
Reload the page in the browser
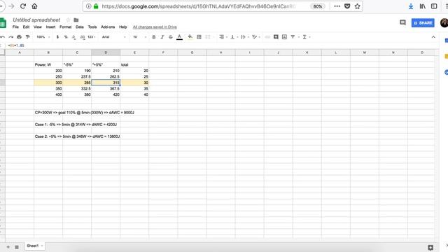point(23,6)
